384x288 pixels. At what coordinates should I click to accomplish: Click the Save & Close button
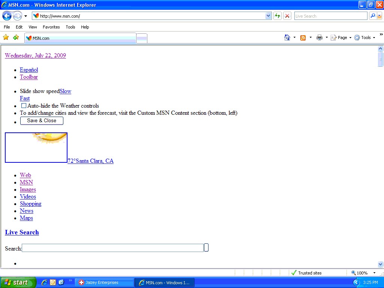pos(41,120)
